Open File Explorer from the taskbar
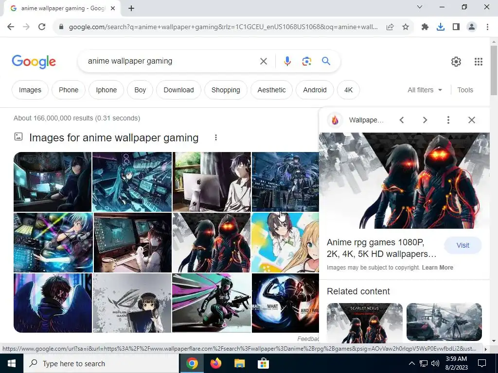 239,363
